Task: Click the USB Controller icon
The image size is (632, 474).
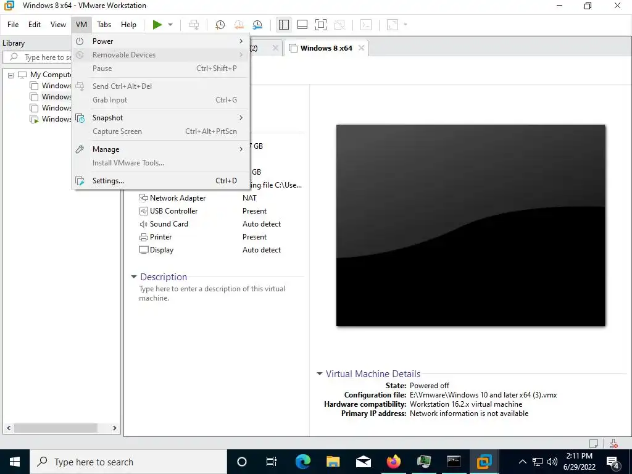Action: 143,211
